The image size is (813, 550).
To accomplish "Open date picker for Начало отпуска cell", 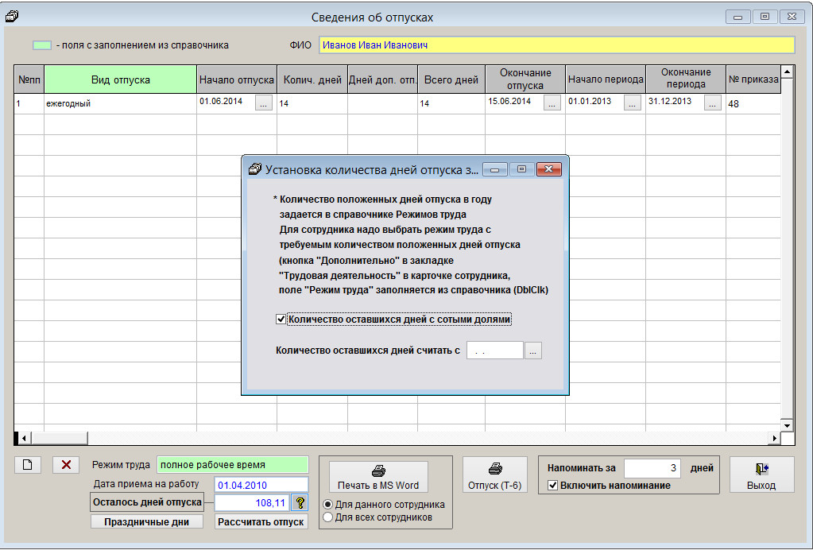I will (263, 103).
